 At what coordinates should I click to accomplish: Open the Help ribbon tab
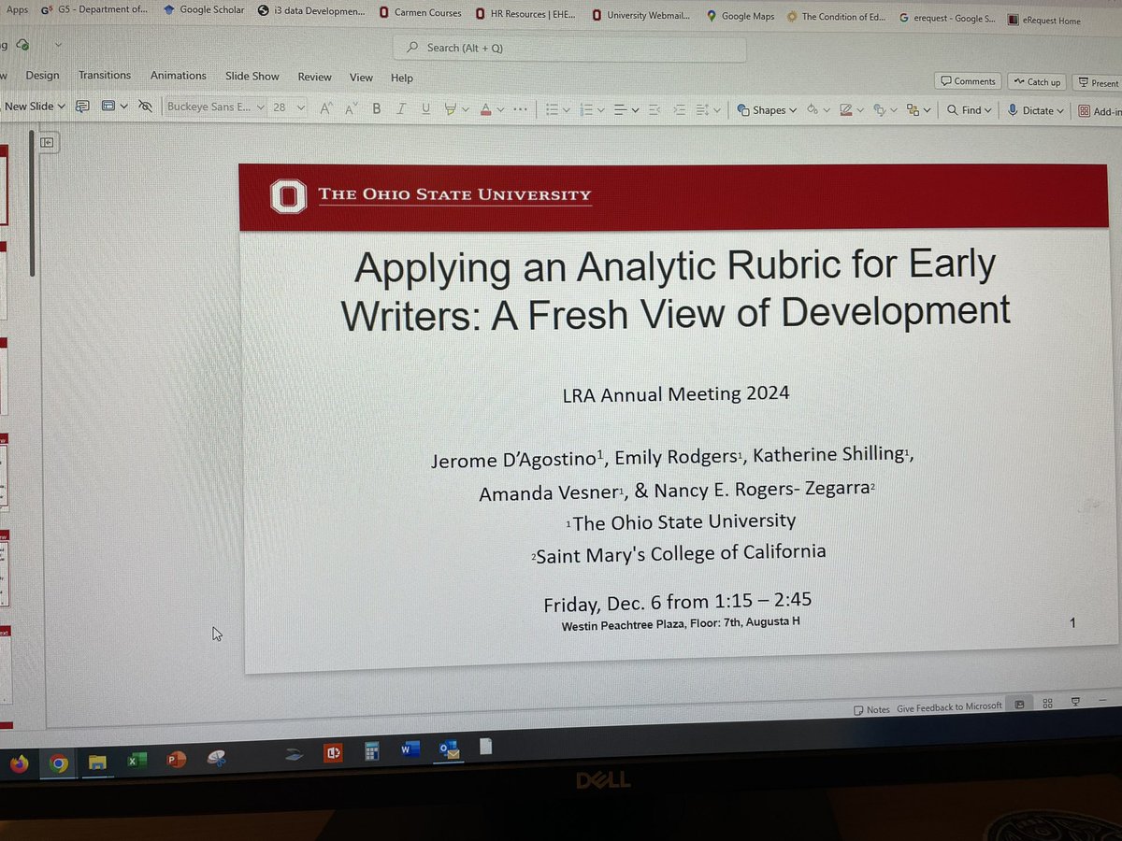click(x=402, y=78)
